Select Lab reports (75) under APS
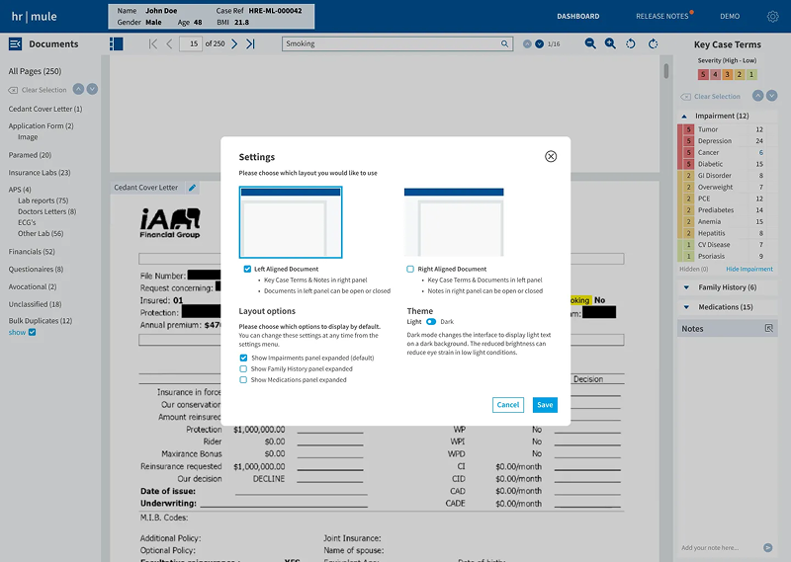Viewport: 791px width, 562px height. pyautogui.click(x=43, y=201)
